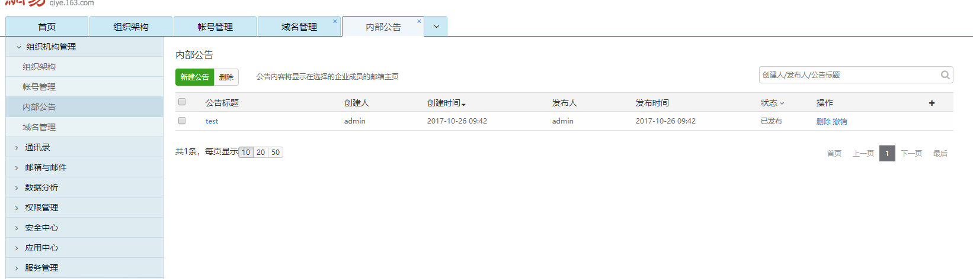973x279 pixels.
Task: Select 域名管理 in the sidebar
Action: pos(39,127)
